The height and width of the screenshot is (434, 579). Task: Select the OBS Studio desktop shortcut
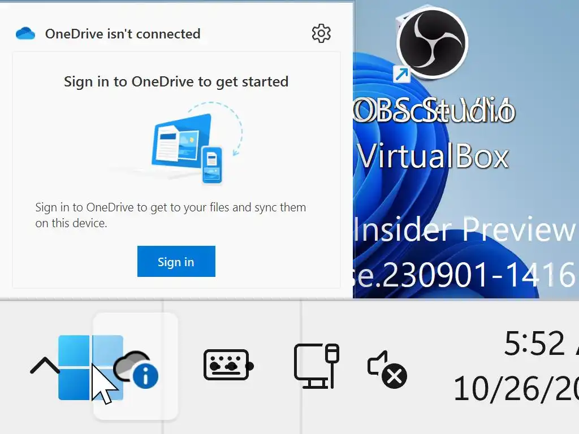[431, 42]
